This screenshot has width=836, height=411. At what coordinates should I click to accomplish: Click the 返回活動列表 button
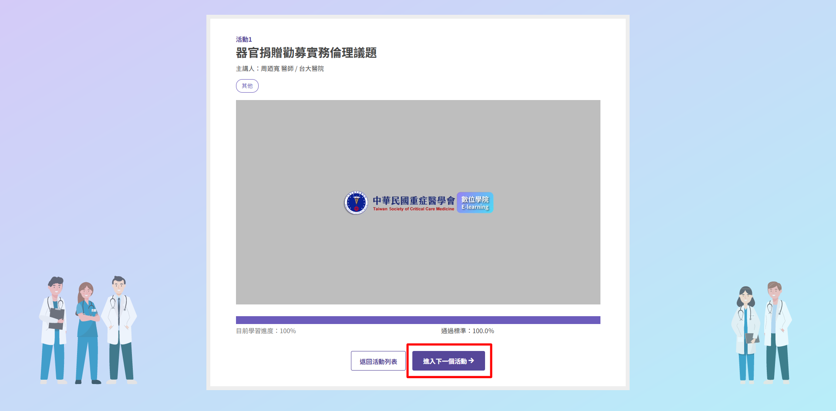click(x=378, y=361)
